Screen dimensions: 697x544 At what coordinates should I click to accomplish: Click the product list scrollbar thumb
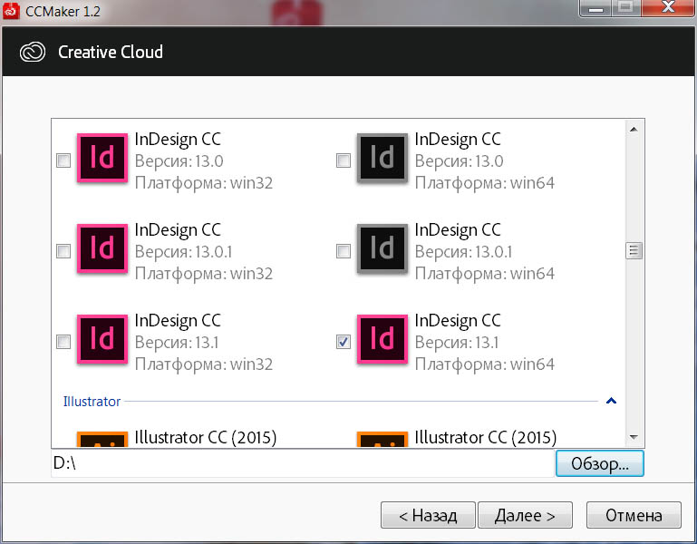(634, 251)
